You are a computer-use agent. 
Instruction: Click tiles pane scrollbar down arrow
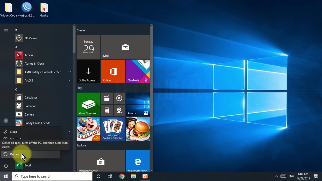152,170
